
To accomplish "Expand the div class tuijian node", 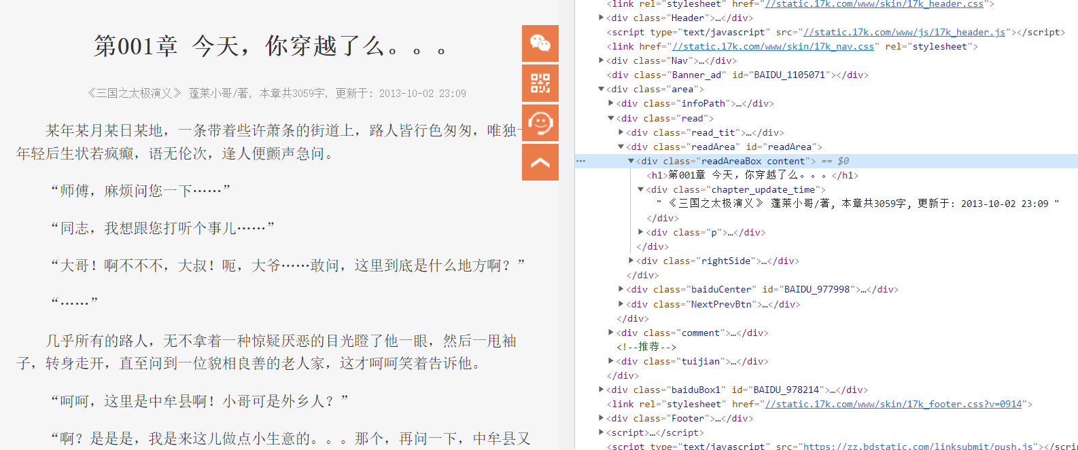I will (x=611, y=361).
